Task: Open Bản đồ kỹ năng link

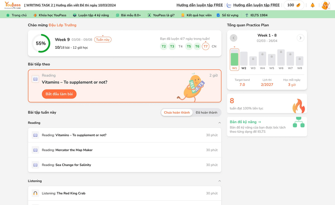Action: click(x=245, y=122)
